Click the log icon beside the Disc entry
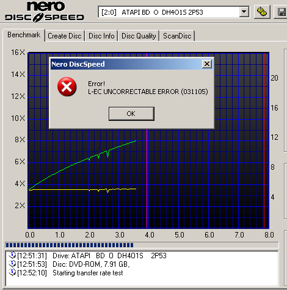Screen dimensions: 287x290 pyautogui.click(x=12, y=264)
